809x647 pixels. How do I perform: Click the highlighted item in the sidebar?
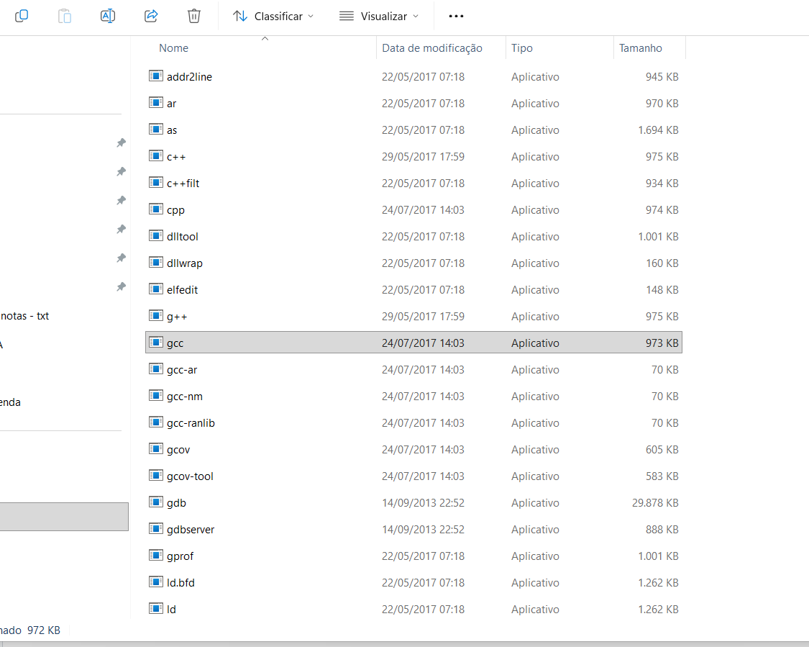[64, 516]
